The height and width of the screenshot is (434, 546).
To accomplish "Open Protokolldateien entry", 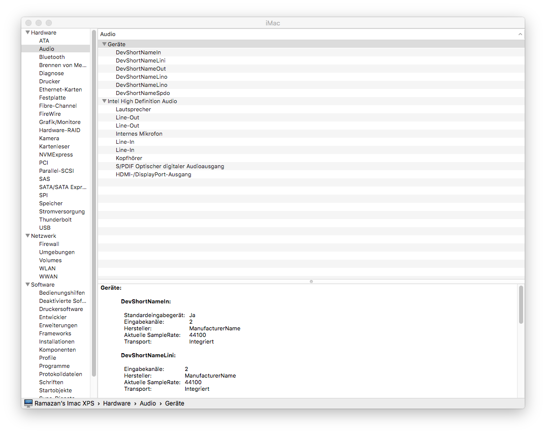I will 60,374.
